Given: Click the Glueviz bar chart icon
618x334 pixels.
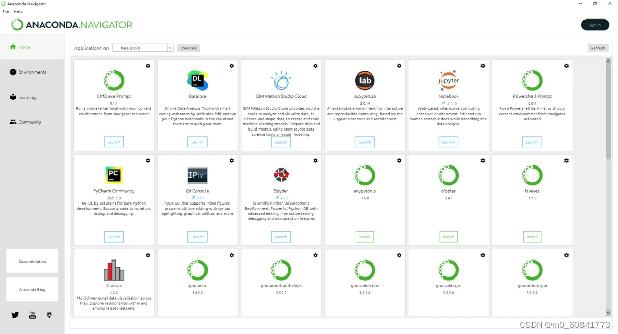Looking at the screenshot, I should tap(114, 270).
